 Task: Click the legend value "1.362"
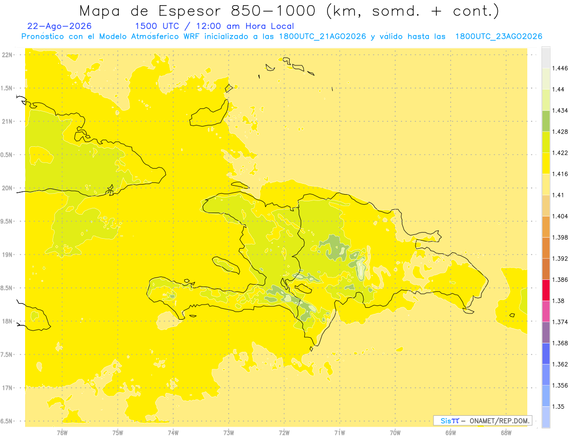tap(559, 364)
